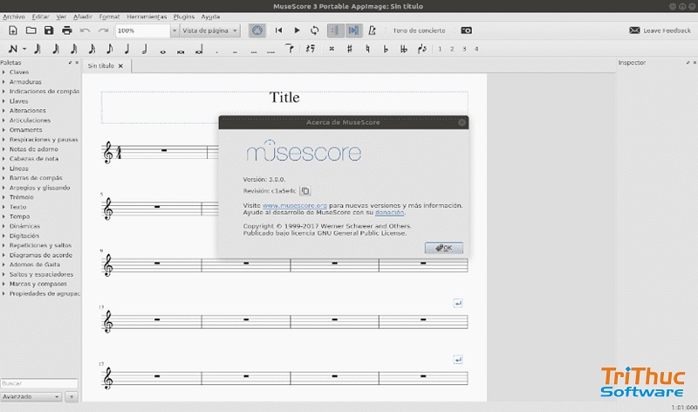The height and width of the screenshot is (412, 698).
Task: Toggle Tono de concierto pitch
Action: (419, 31)
